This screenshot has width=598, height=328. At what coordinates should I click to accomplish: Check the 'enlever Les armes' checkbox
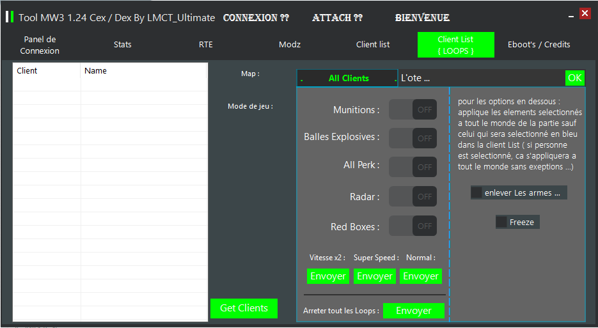476,192
